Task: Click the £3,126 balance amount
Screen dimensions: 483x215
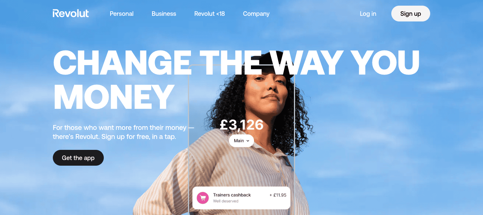Action: point(241,125)
